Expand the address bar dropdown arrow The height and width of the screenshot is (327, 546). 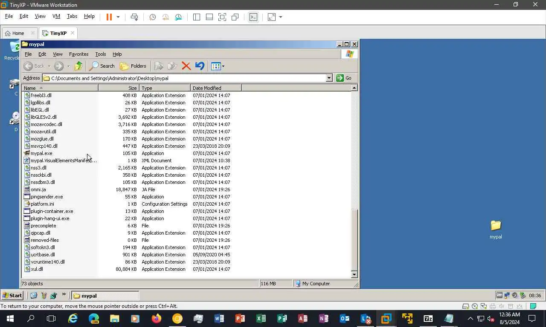[x=329, y=78]
